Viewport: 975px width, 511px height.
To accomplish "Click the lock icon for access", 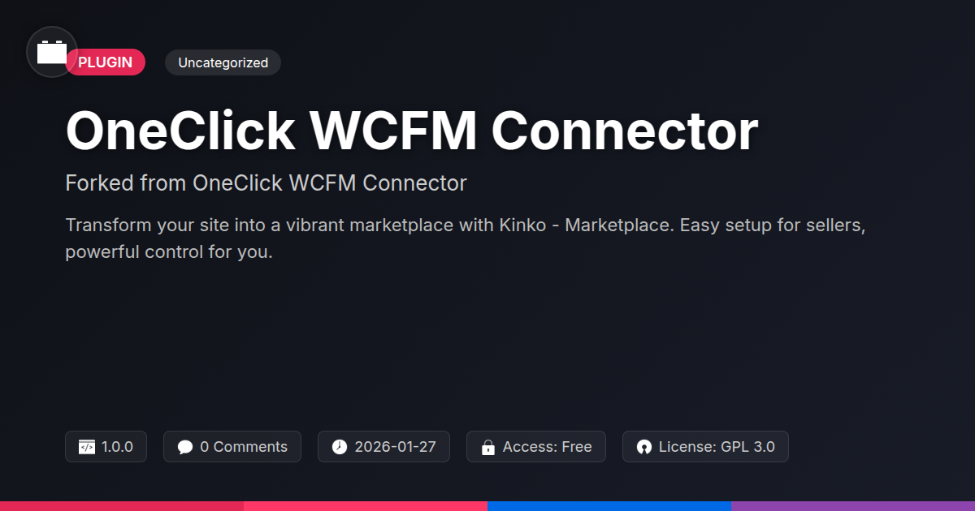I will pos(488,447).
